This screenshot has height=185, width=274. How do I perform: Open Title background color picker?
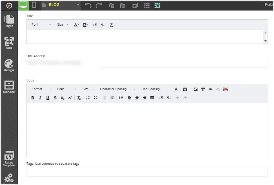click(85, 25)
